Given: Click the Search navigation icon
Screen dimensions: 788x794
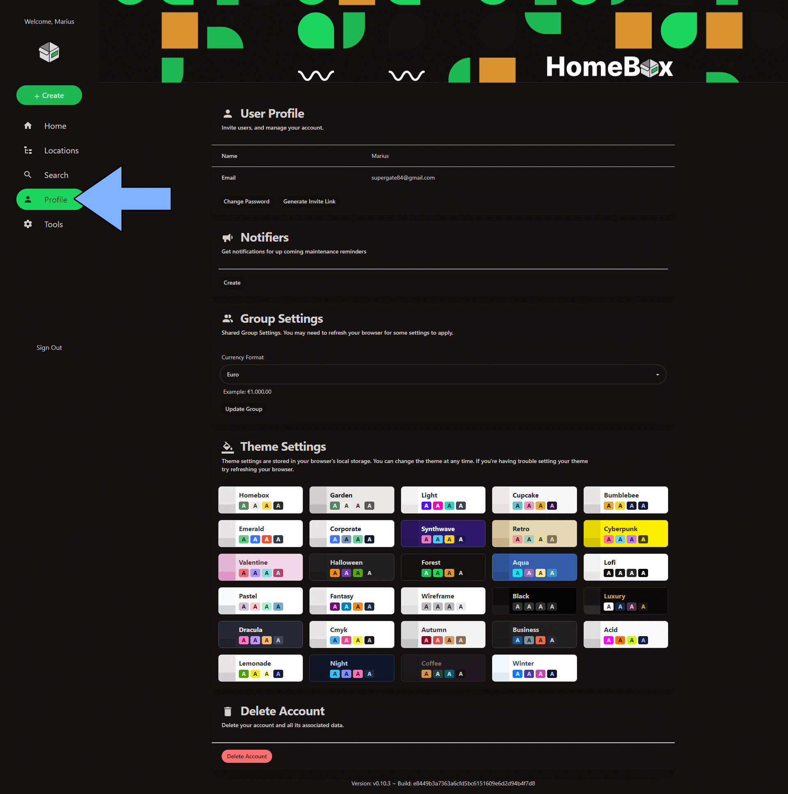Looking at the screenshot, I should pos(27,175).
